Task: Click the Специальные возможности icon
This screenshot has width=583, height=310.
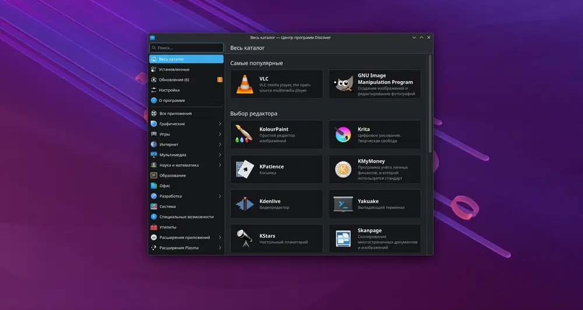Action: (x=153, y=217)
